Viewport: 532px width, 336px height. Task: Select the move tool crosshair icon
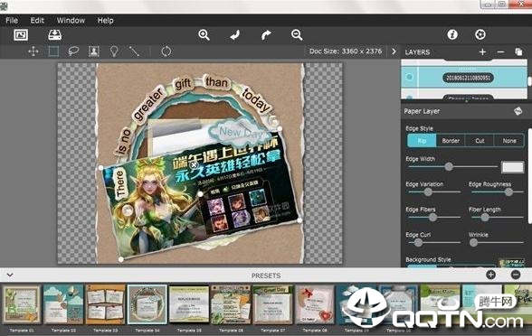pyautogui.click(x=33, y=51)
